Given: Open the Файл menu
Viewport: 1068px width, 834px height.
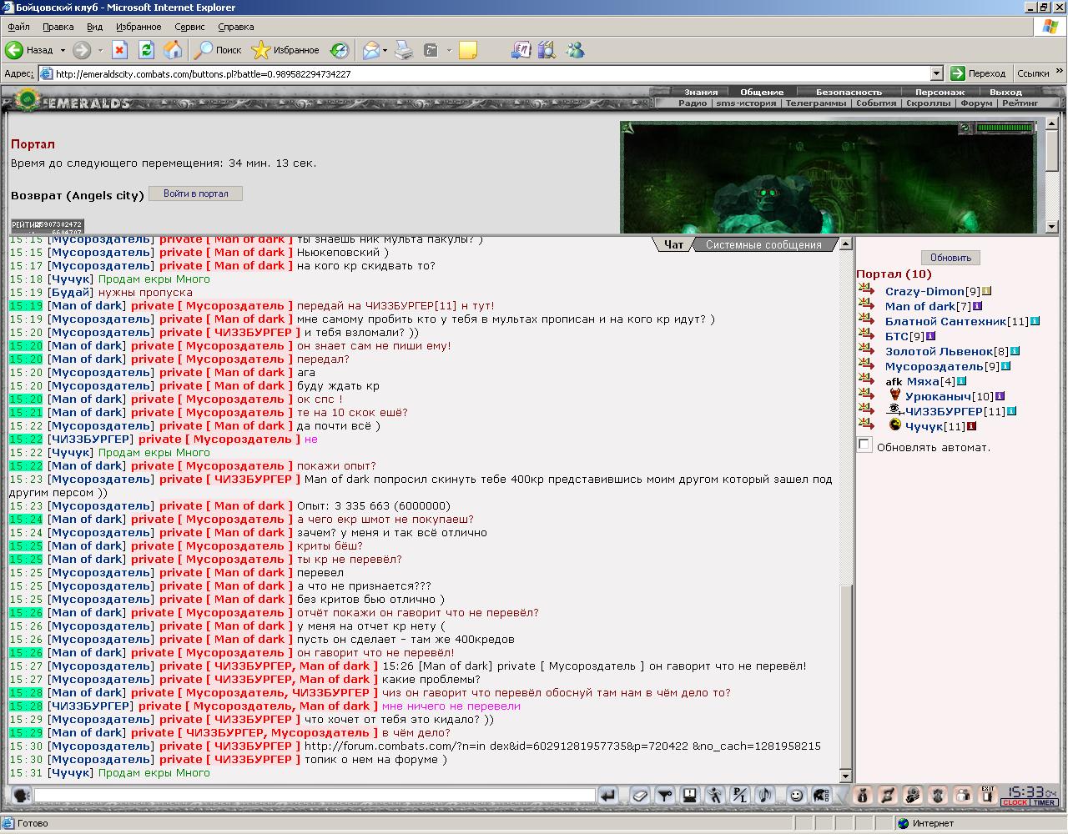Looking at the screenshot, I should pyautogui.click(x=18, y=27).
